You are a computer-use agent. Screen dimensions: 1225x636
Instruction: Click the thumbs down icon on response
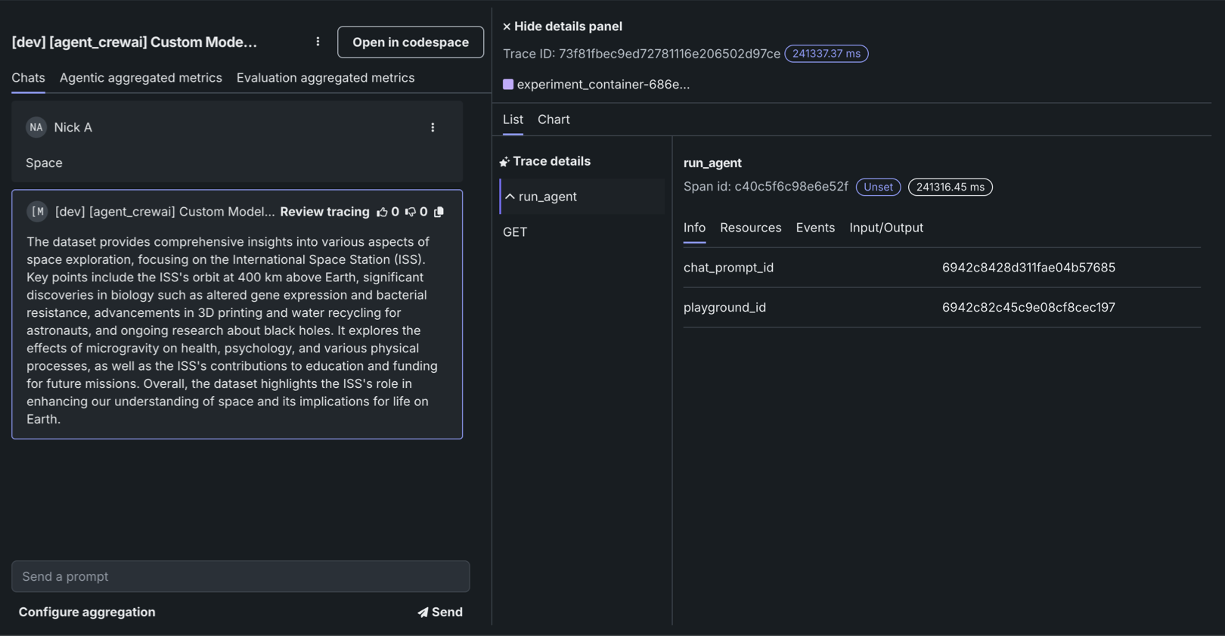pyautogui.click(x=410, y=213)
